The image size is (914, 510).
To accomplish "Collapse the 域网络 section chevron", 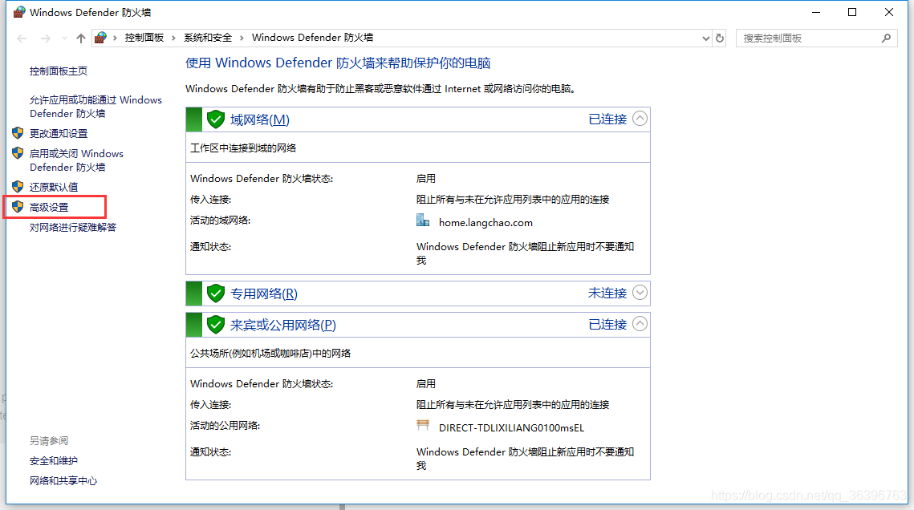I will click(x=640, y=119).
